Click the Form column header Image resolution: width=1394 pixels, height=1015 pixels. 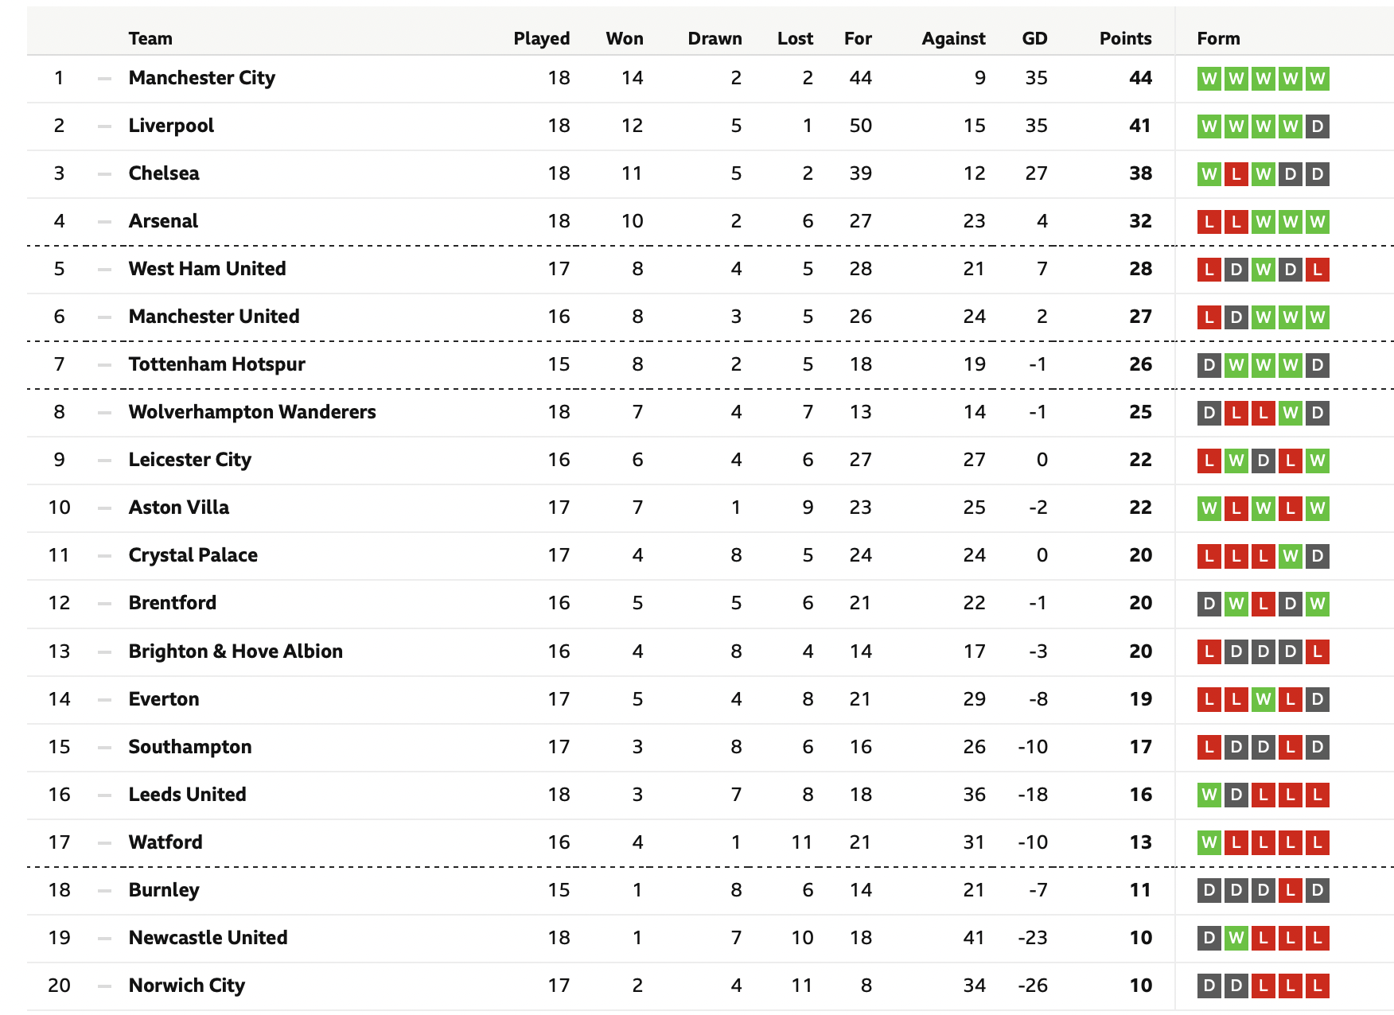[x=1218, y=38]
